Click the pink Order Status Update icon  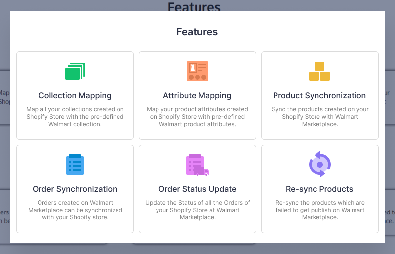click(197, 165)
